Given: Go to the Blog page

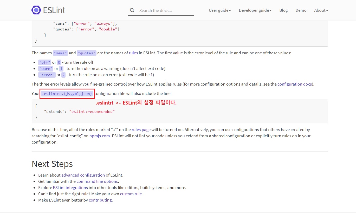Looking at the screenshot, I should click(x=283, y=10).
